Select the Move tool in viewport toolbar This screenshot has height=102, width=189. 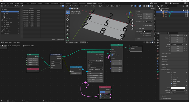pyautogui.click(x=67, y=19)
